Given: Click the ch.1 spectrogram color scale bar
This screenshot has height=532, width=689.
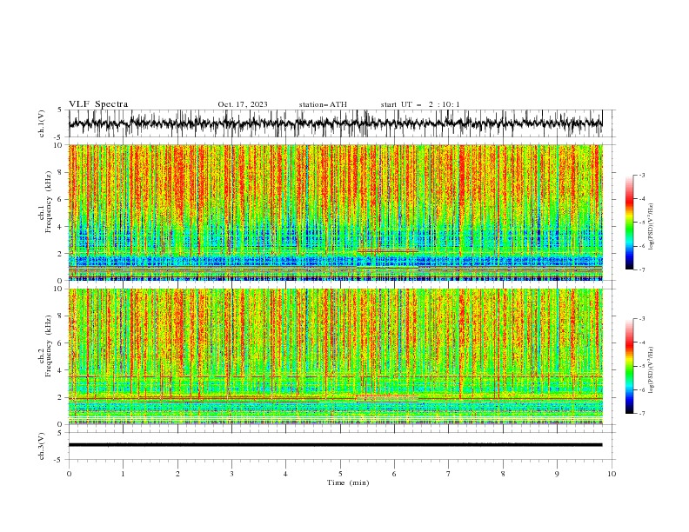Looking at the screenshot, I should click(x=629, y=223).
